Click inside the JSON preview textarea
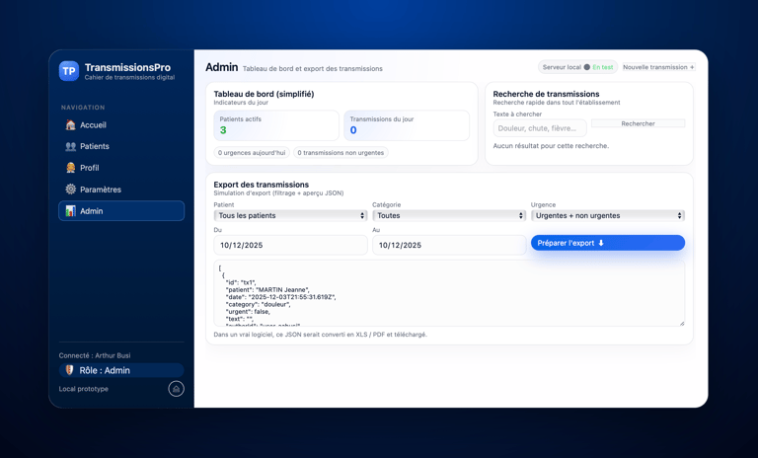 [x=449, y=293]
